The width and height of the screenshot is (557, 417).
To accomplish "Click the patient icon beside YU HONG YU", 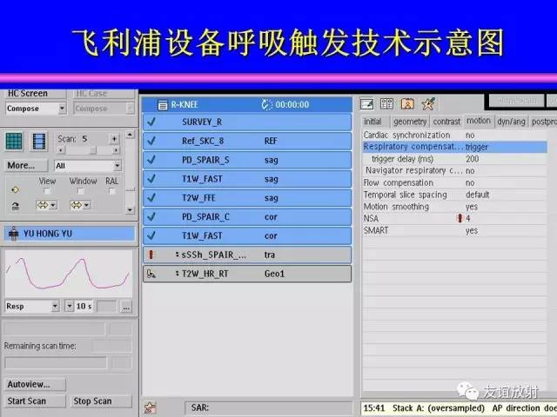I will [x=14, y=234].
